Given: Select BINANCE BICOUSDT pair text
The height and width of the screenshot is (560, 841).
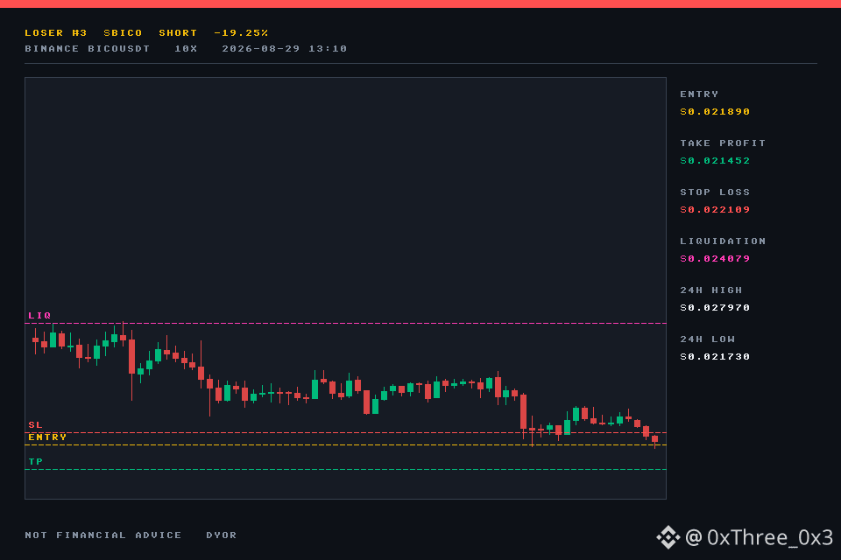Looking at the screenshot, I should (88, 49).
